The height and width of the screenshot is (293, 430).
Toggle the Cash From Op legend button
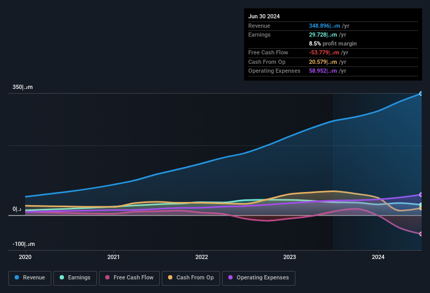pos(191,278)
